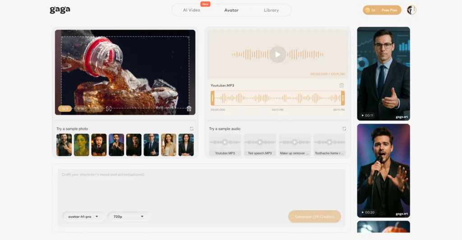
Task: Refresh the sample photos list
Action: (x=191, y=129)
